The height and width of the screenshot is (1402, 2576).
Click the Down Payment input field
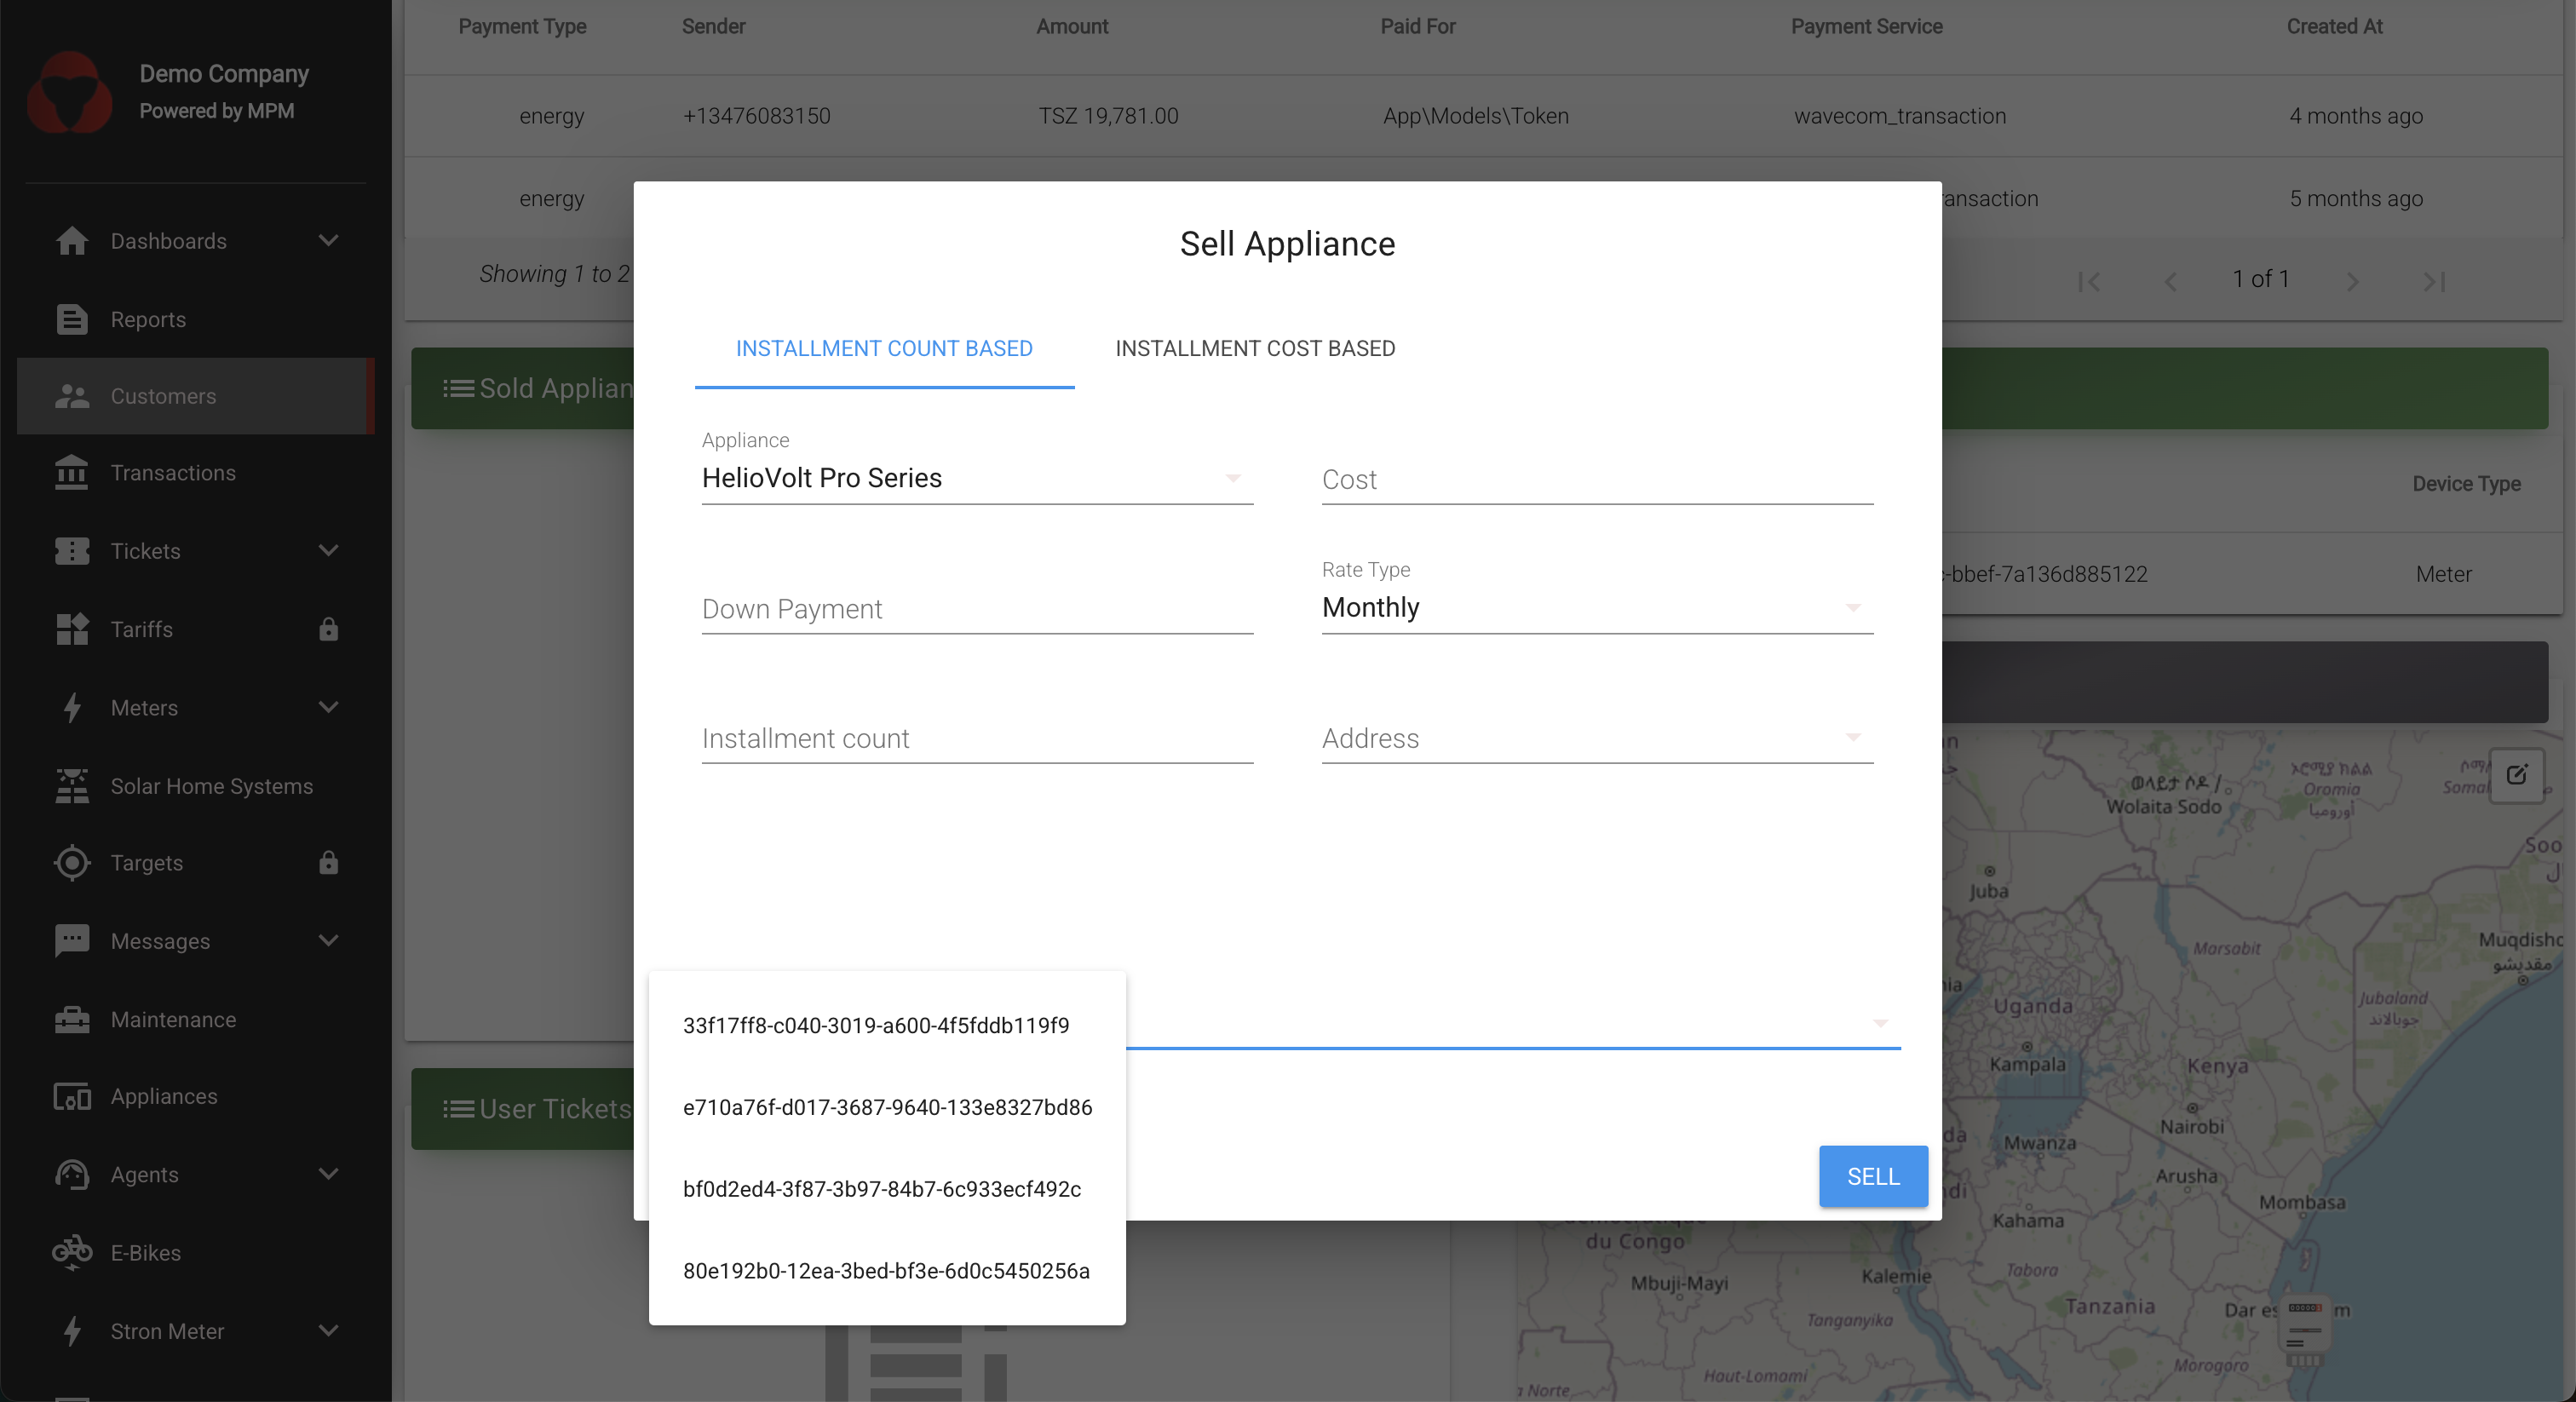click(x=976, y=609)
